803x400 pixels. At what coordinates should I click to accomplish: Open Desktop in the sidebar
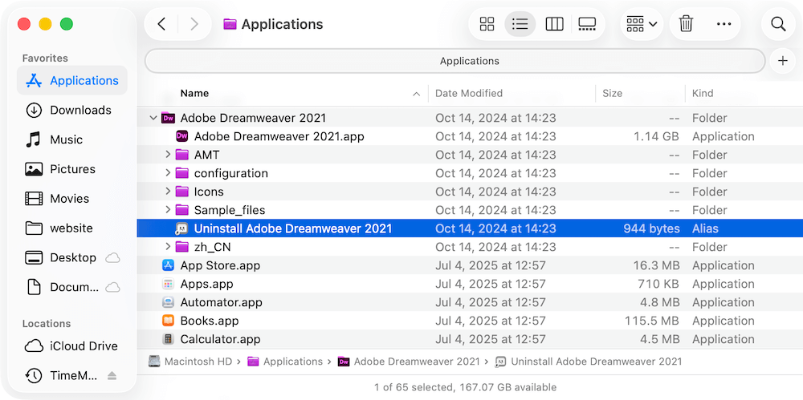click(72, 258)
